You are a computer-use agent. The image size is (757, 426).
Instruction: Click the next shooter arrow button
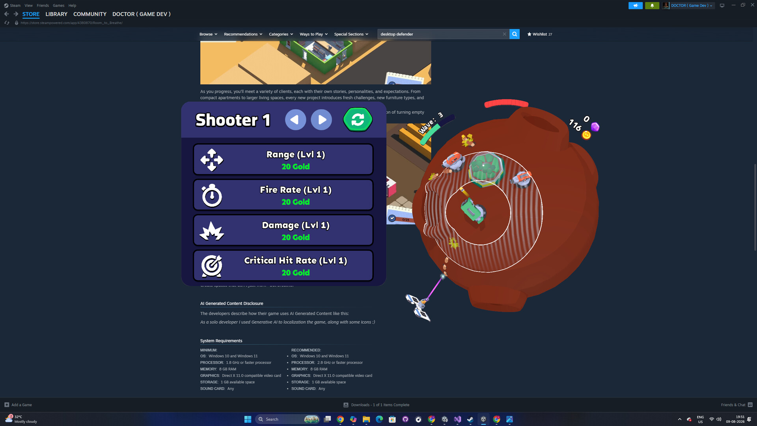(x=321, y=120)
